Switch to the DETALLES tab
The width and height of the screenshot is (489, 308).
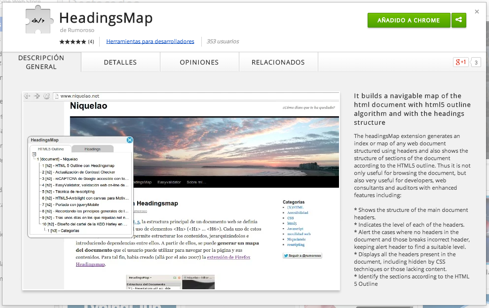coord(120,62)
